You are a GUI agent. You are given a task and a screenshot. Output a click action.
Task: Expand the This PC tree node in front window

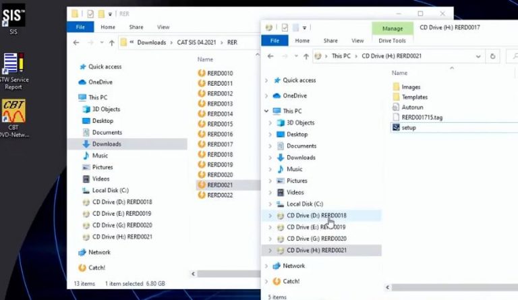(268, 111)
